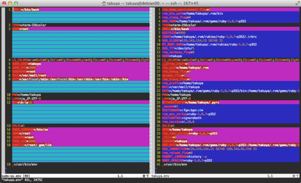The height and width of the screenshot is (183, 301).
Task: Zoom the terminal with the green button
Action: pyautogui.click(x=16, y=4)
